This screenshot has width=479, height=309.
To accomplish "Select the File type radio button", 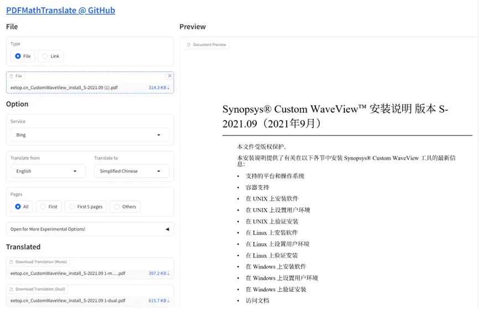I will (x=18, y=56).
